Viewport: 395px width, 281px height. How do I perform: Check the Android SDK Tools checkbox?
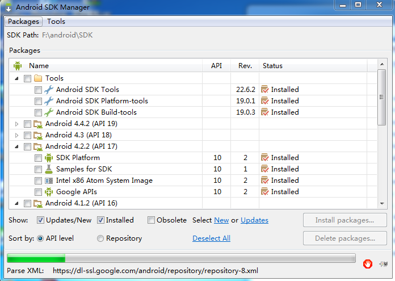click(x=38, y=90)
